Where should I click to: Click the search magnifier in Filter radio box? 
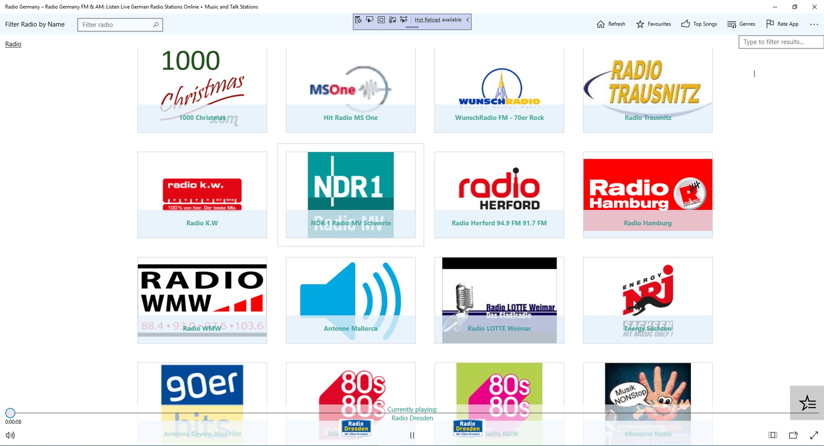coord(156,25)
